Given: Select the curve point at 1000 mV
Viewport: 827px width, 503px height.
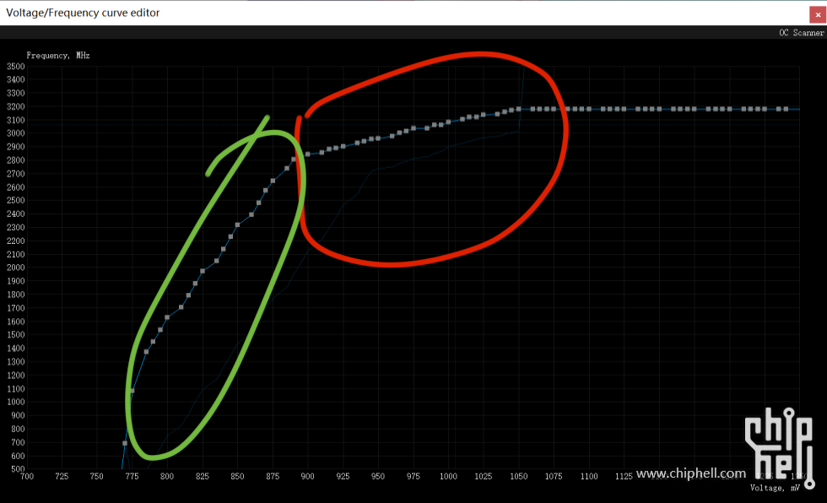Looking at the screenshot, I should [449, 122].
